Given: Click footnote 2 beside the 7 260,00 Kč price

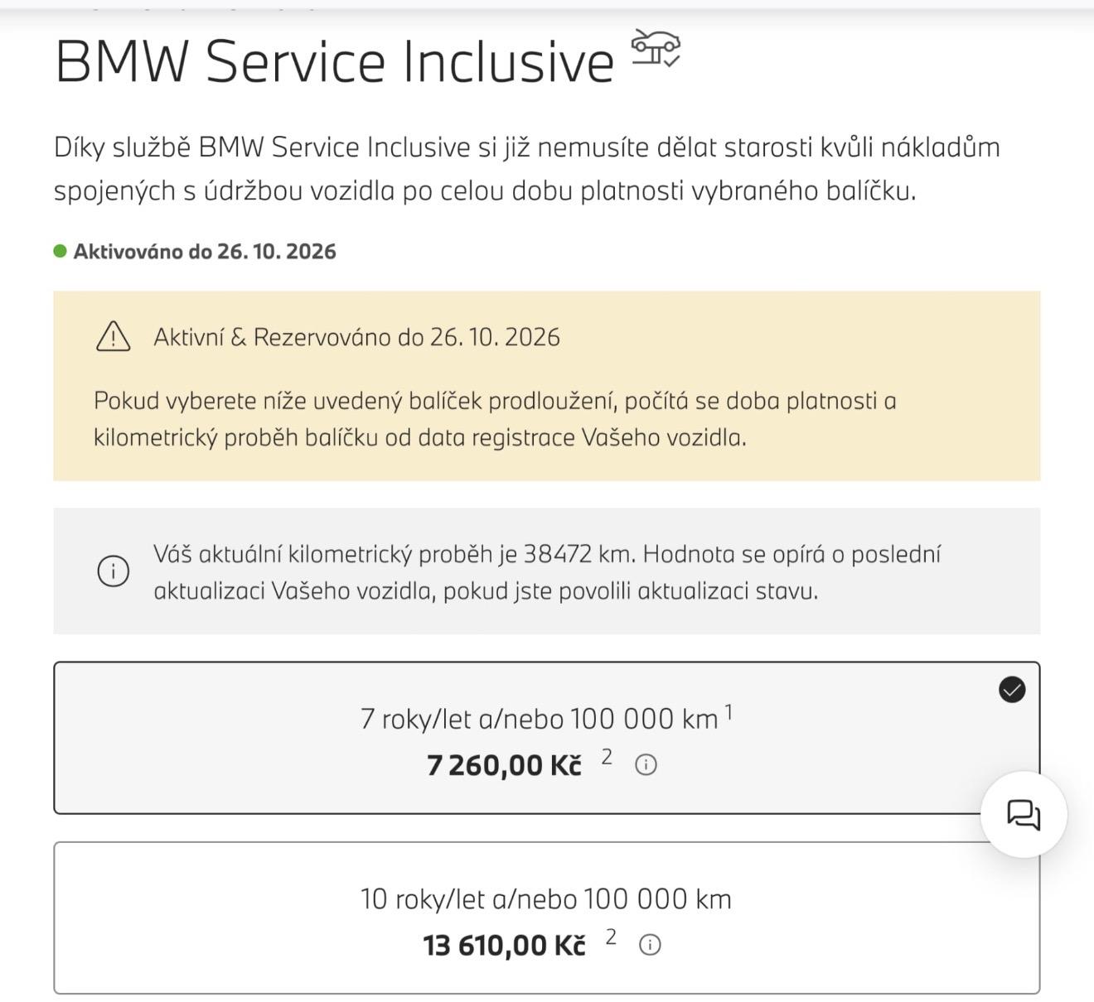Looking at the screenshot, I should coord(607,757).
